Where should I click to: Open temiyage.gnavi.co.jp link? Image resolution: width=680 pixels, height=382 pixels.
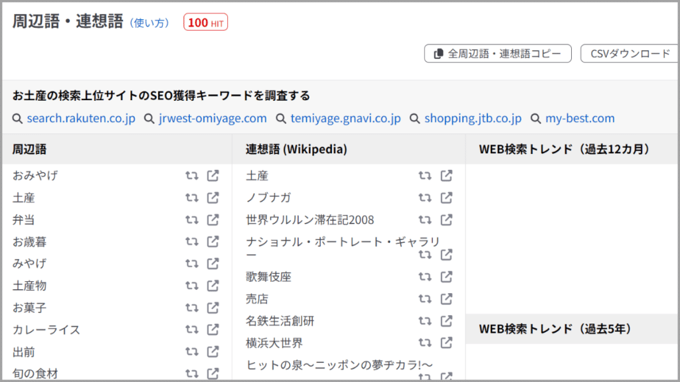[x=345, y=119]
